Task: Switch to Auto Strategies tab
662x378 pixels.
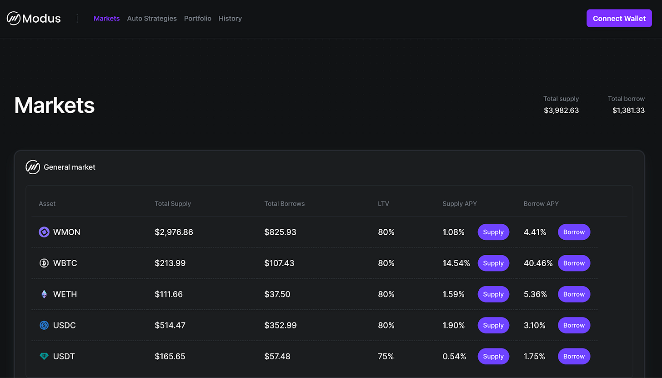Action: [152, 19]
